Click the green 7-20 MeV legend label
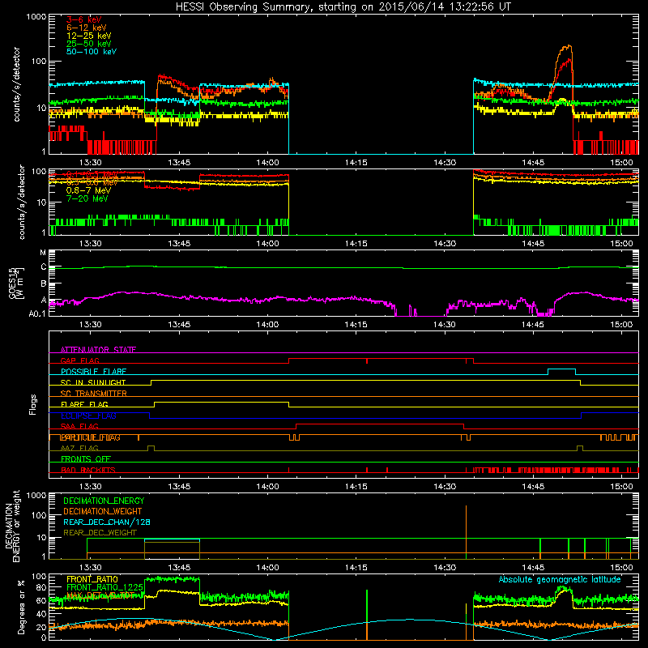This screenshot has height=648, width=648. [x=87, y=198]
